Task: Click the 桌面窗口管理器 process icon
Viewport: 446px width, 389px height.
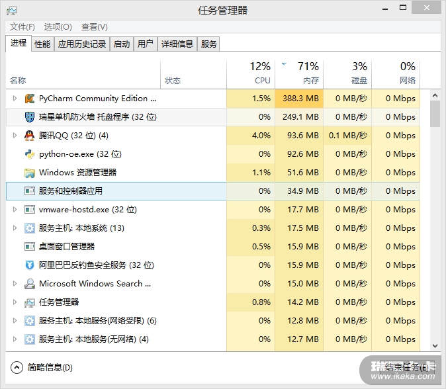Action: tap(30, 247)
